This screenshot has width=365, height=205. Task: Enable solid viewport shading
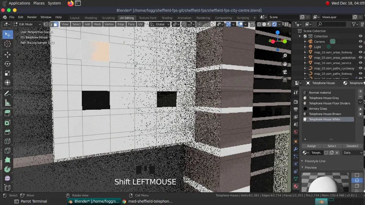coord(264,24)
